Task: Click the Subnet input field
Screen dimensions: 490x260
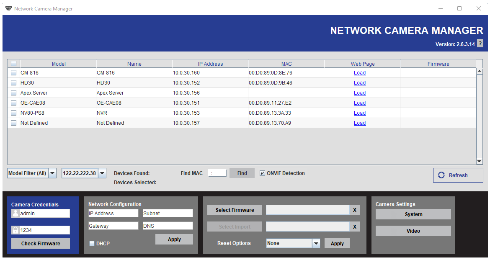Action: (168, 213)
